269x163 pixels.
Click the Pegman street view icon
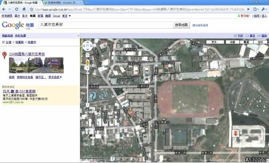tap(87, 62)
